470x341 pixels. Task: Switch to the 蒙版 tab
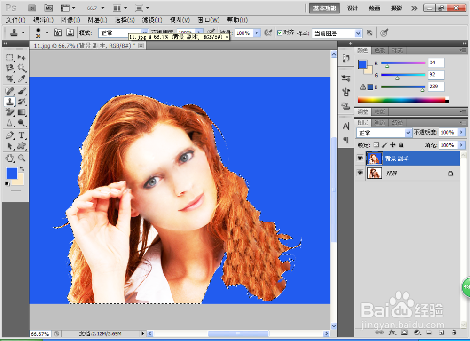click(x=380, y=112)
